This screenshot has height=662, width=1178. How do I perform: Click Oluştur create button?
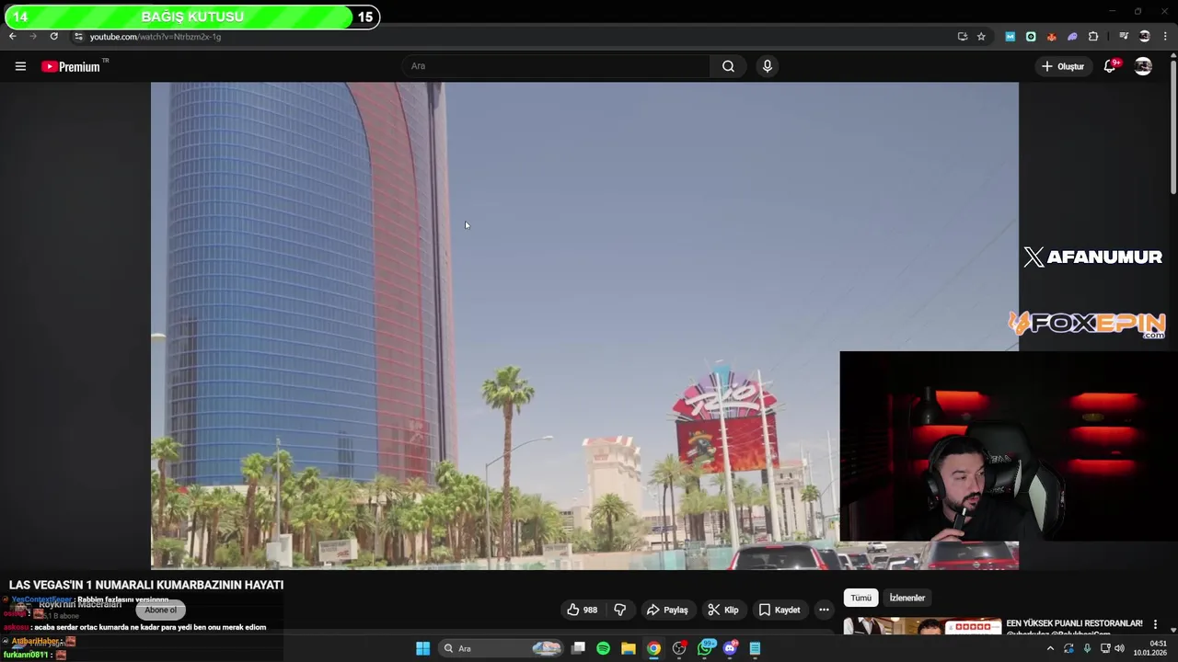click(x=1062, y=66)
